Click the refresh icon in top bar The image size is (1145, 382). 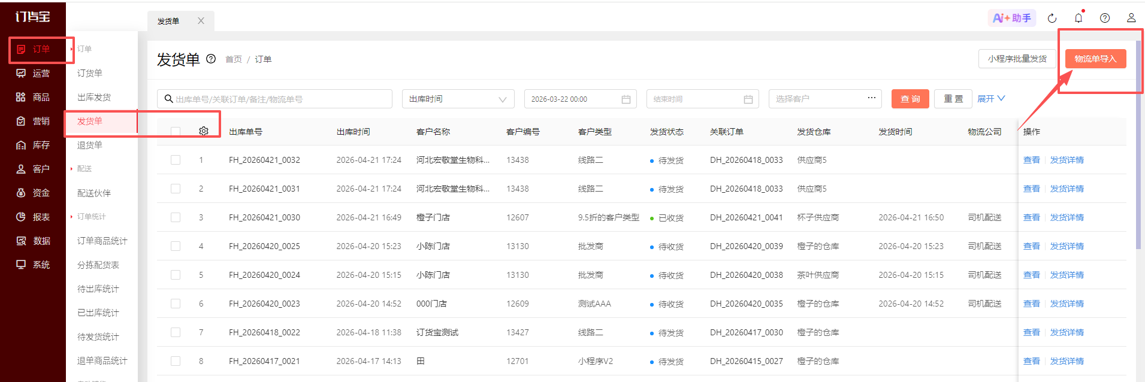[x=1052, y=18]
